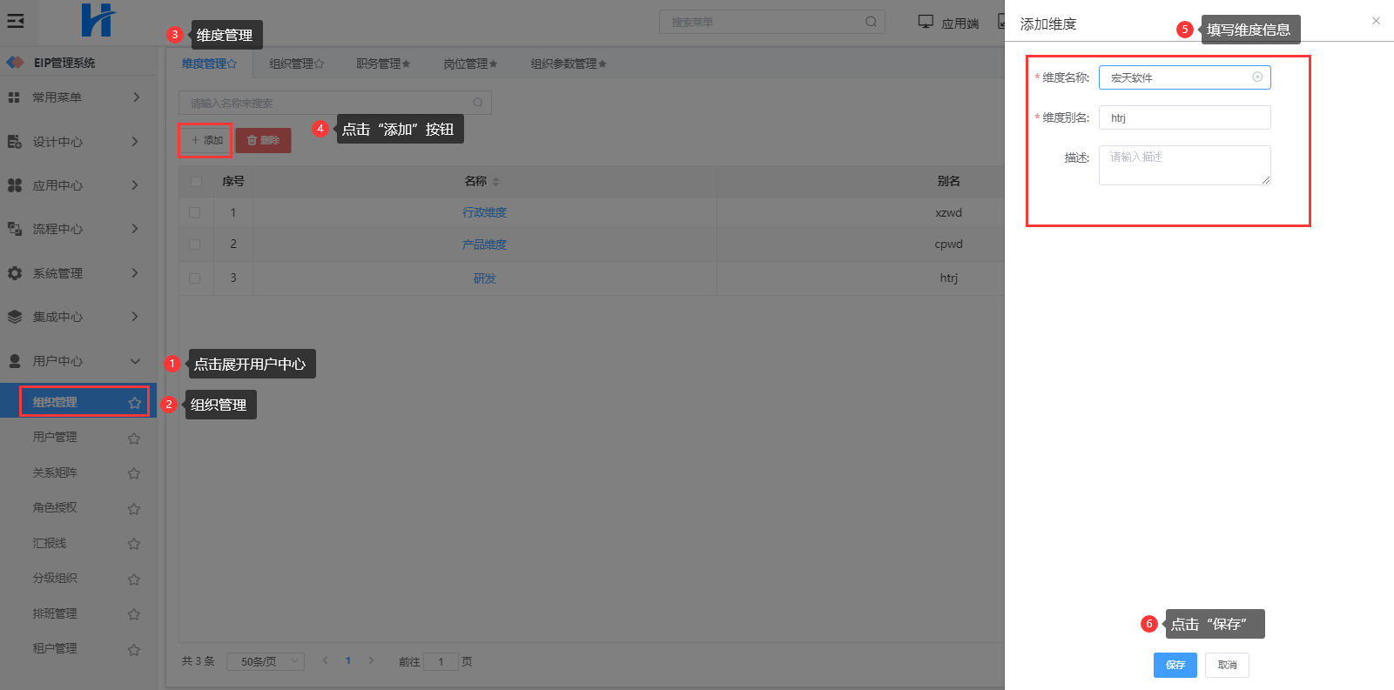
Task: Click the 流程中心 flow icon
Action: tap(14, 229)
